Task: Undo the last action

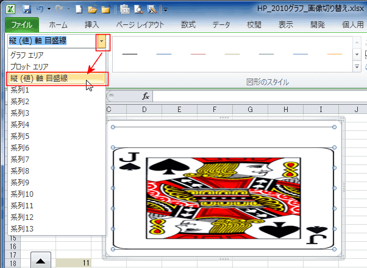Action: click(40, 9)
